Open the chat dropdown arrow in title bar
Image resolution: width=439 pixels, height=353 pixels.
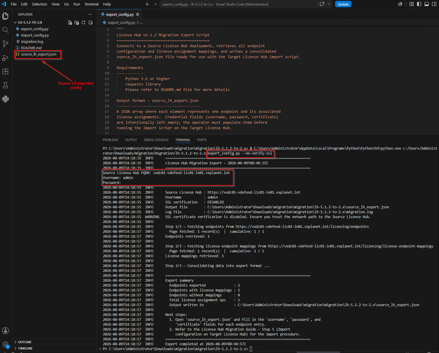click(x=329, y=4)
